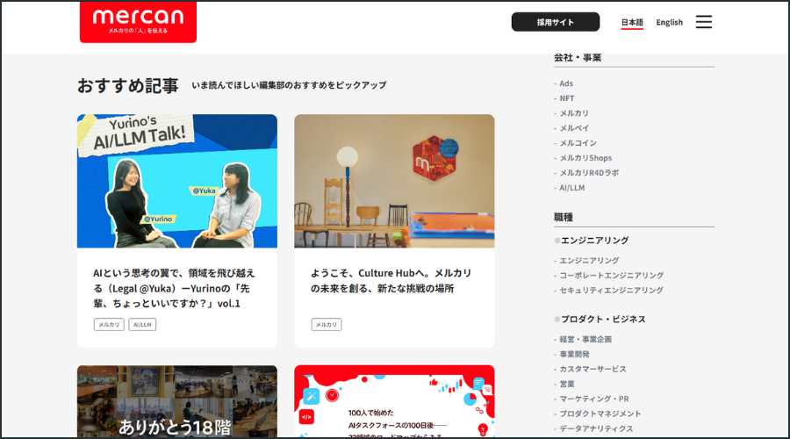Open the Culture Hub room photo thumbnail
Screen dimensions: 790x439
[394, 181]
